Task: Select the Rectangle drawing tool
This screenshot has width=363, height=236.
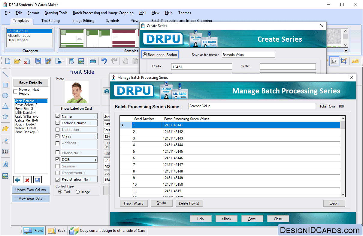Action: click(x=5, y=85)
